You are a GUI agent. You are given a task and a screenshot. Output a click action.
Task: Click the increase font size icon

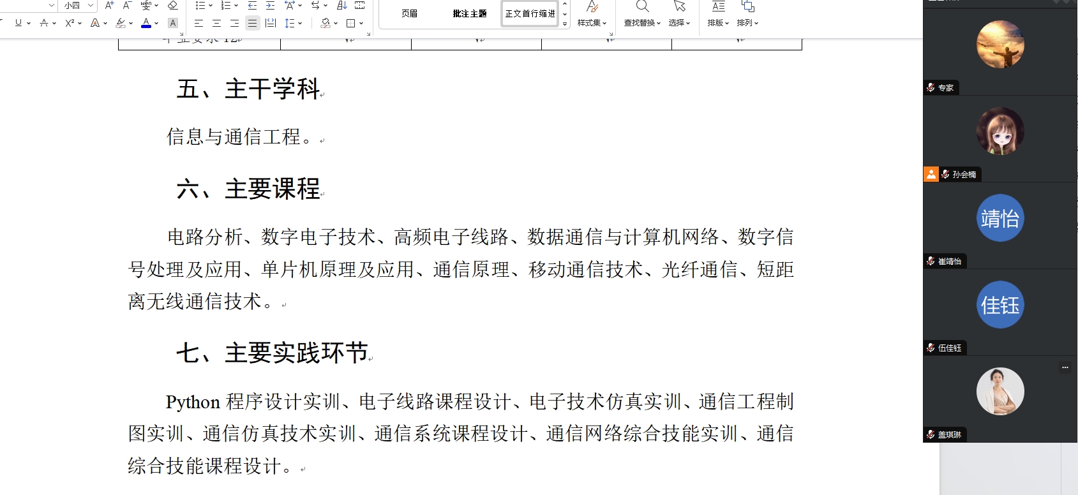[109, 6]
